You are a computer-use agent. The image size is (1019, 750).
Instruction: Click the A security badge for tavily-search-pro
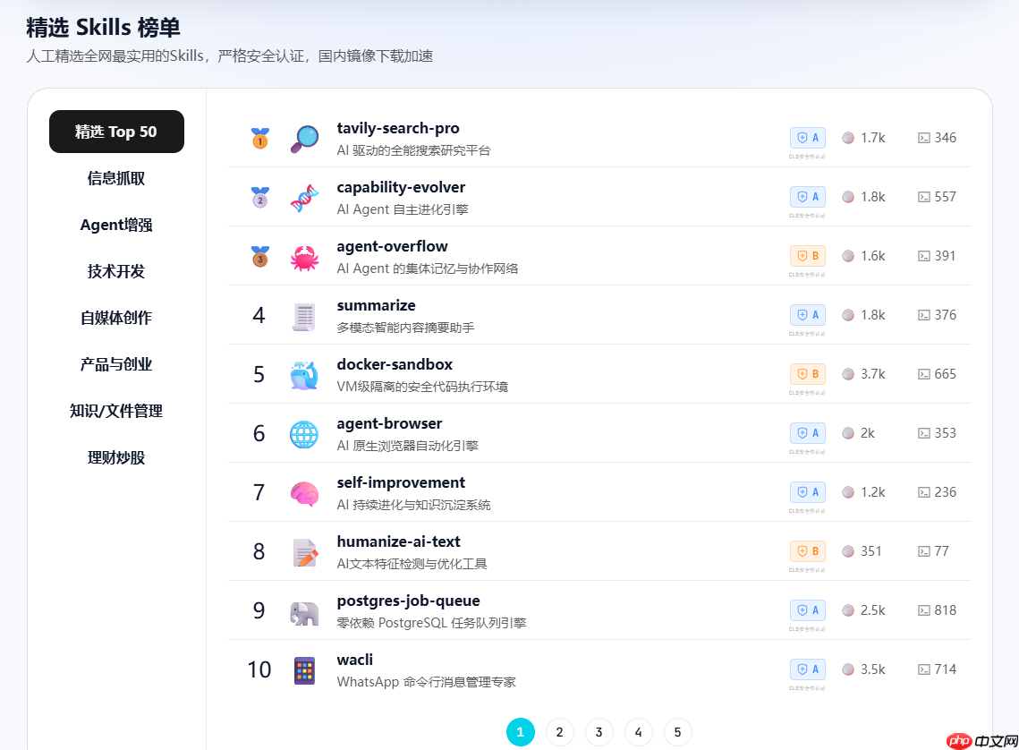tap(808, 138)
